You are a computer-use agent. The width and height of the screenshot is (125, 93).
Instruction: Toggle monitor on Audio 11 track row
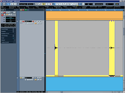pyautogui.click(x=35, y=21)
